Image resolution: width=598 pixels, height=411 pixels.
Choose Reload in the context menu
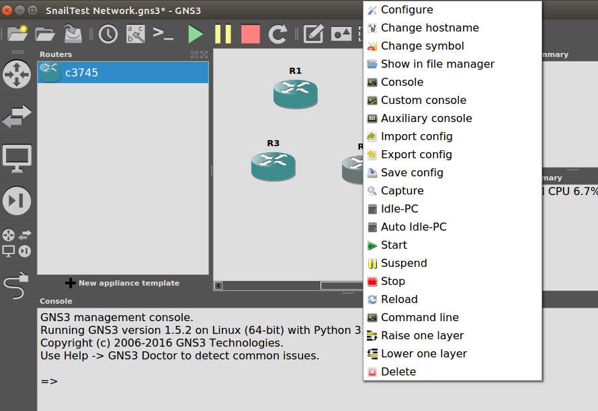(453, 299)
